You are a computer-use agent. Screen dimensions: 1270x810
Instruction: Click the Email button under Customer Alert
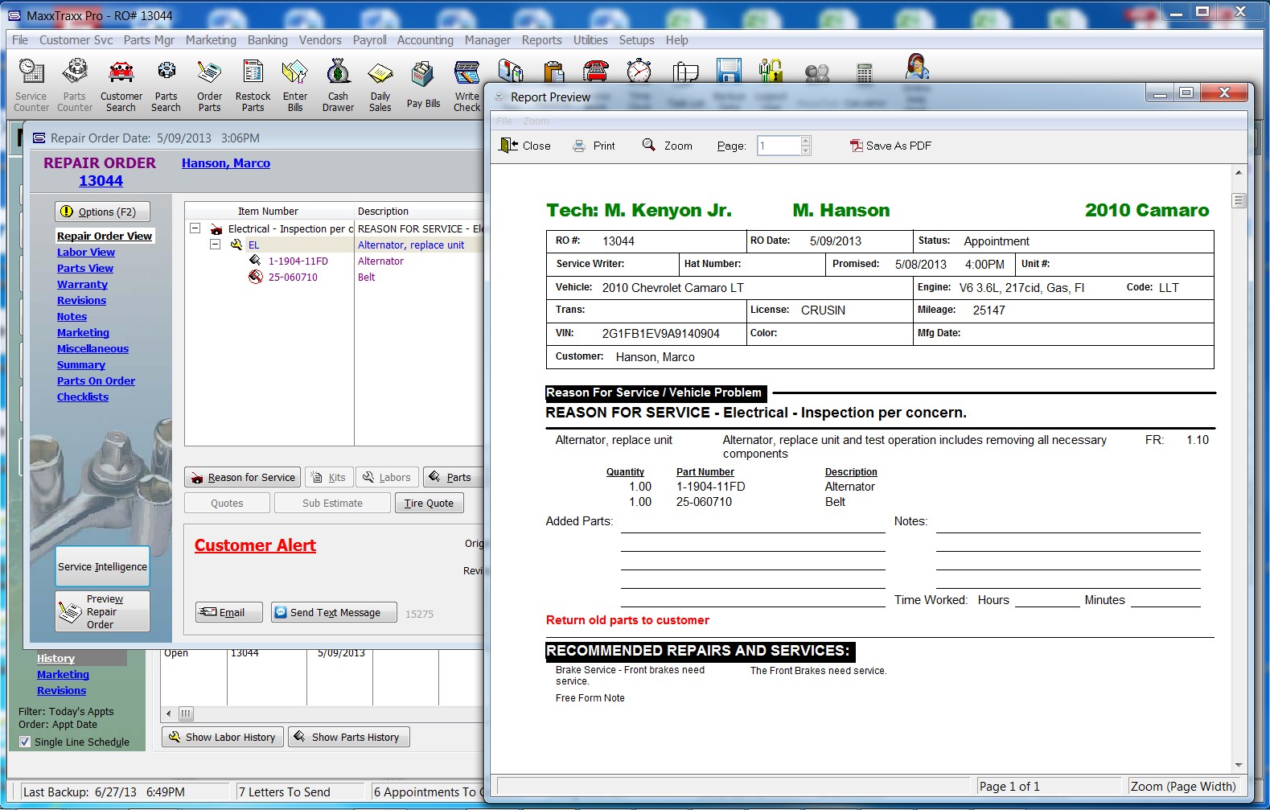[x=229, y=612]
